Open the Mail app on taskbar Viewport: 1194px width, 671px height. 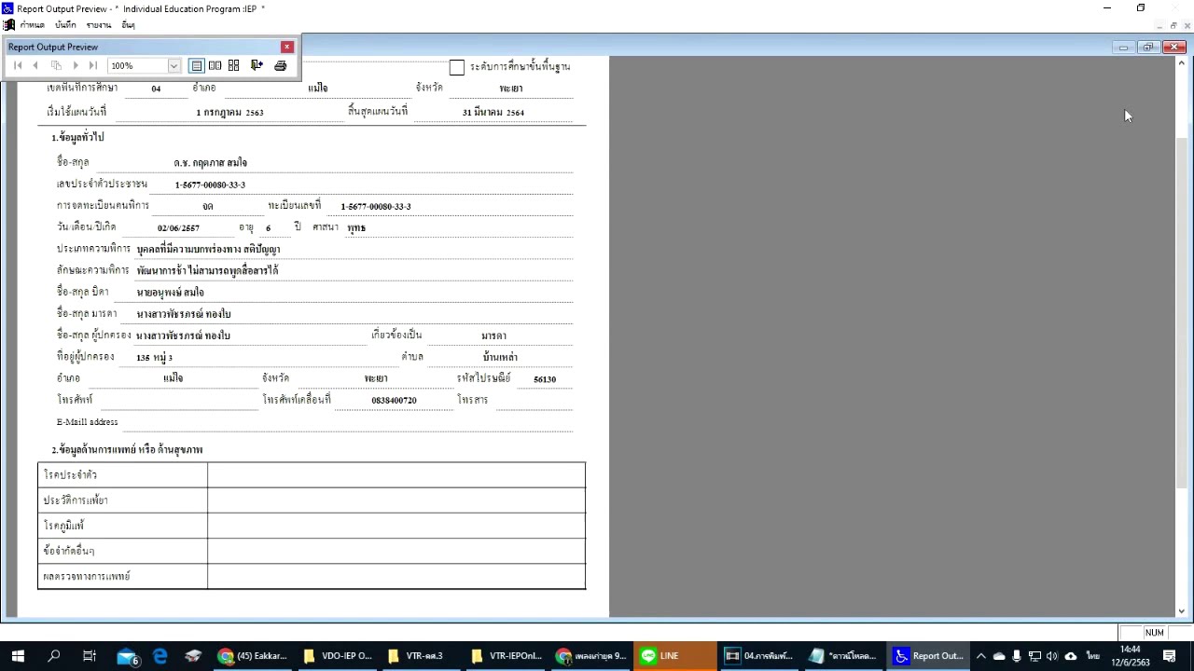click(x=127, y=656)
